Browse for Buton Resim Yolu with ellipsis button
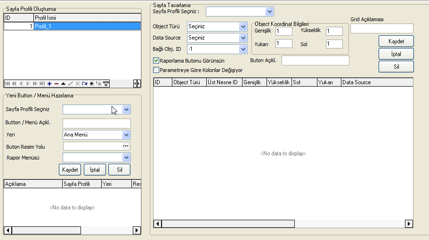 (x=126, y=146)
